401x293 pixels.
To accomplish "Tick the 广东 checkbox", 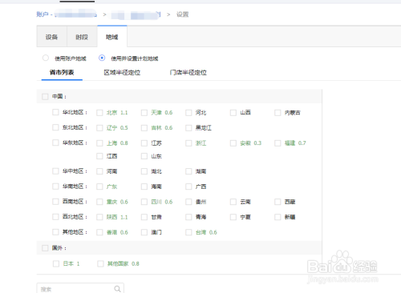I will (99, 187).
